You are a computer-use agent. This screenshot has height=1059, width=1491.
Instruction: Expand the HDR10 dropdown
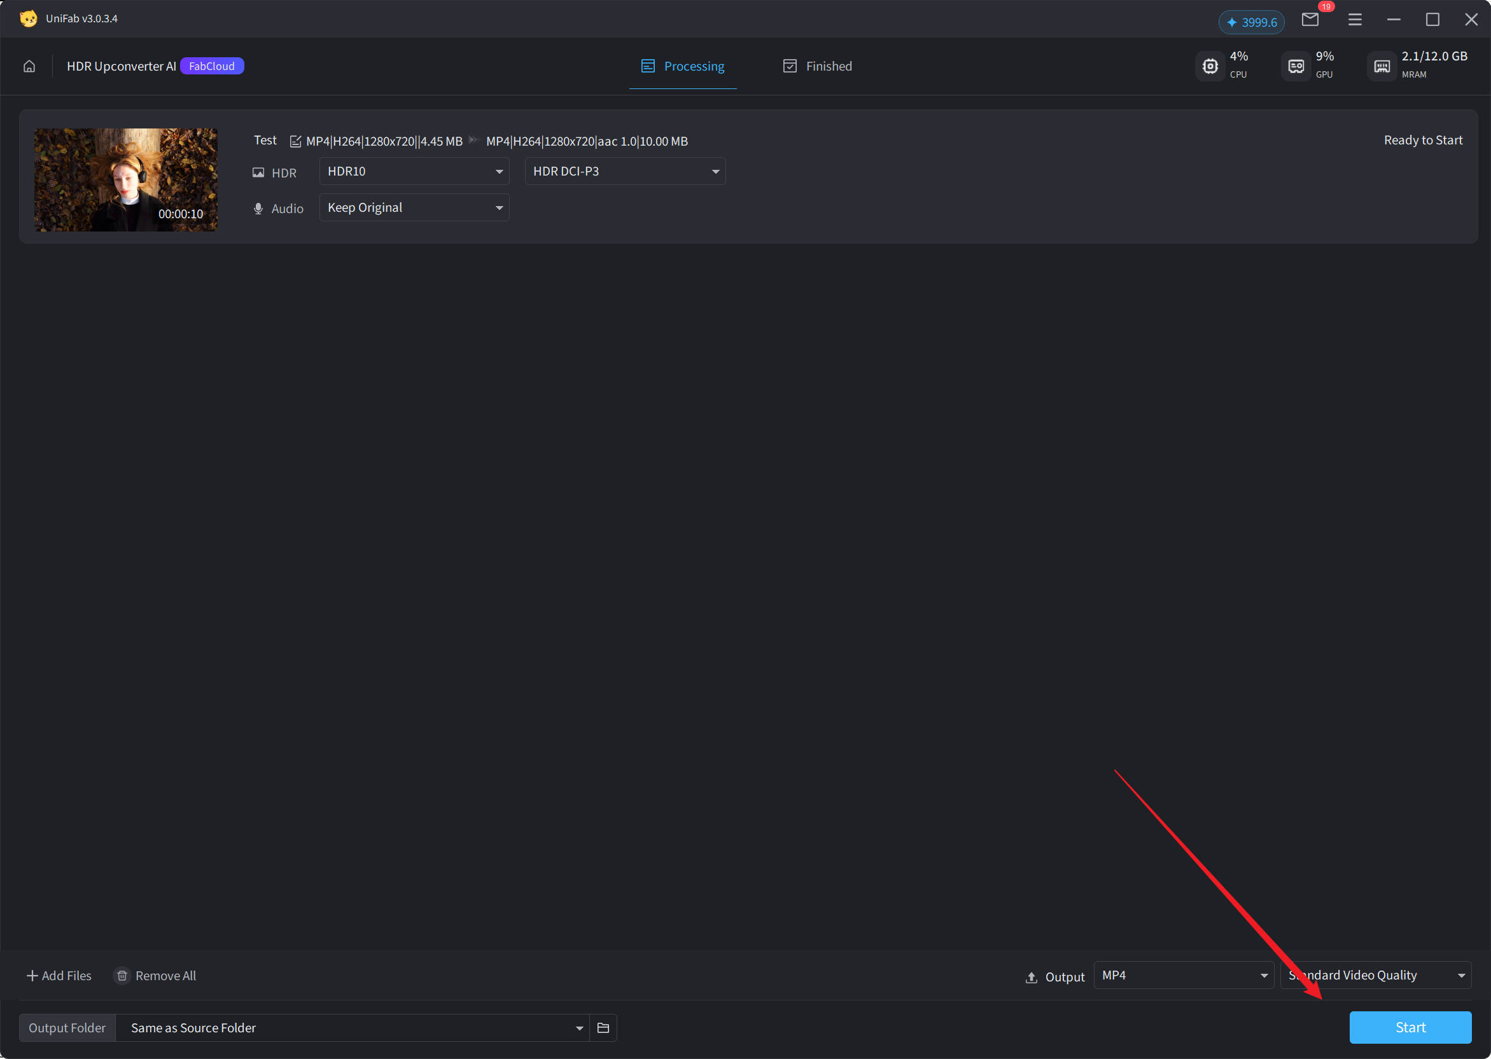click(x=414, y=172)
